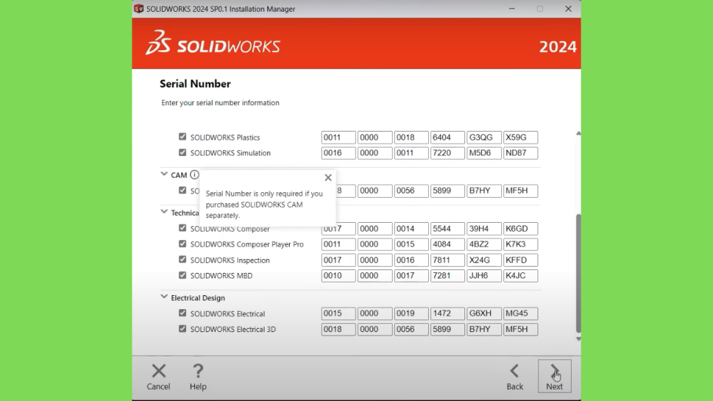The width and height of the screenshot is (713, 401).
Task: Click Composer Player Pro field containing 4084
Action: click(x=448, y=244)
